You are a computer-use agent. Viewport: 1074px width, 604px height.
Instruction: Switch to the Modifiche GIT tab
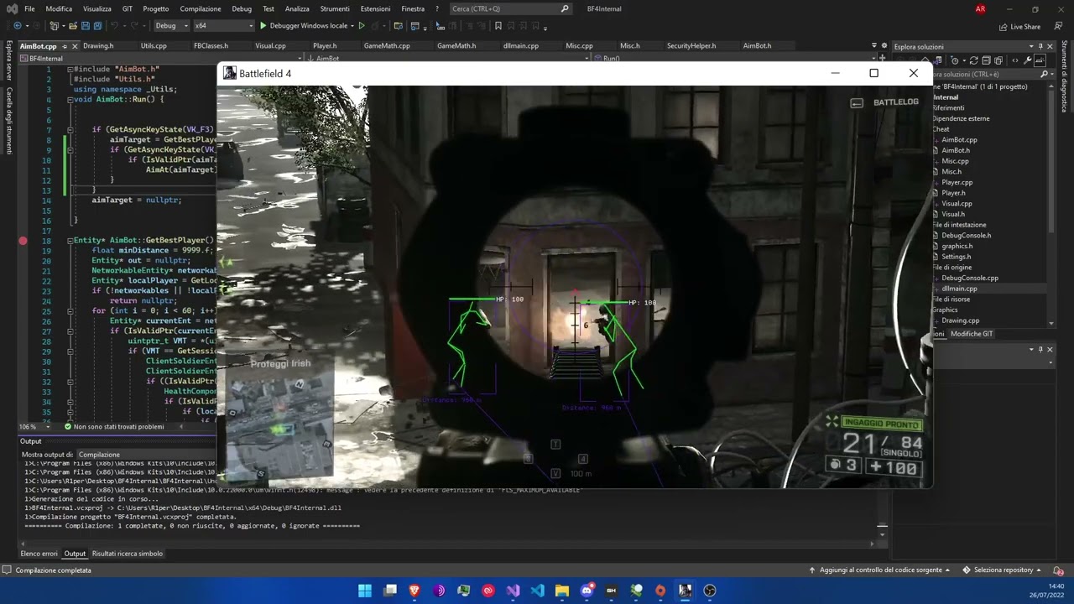pos(972,334)
